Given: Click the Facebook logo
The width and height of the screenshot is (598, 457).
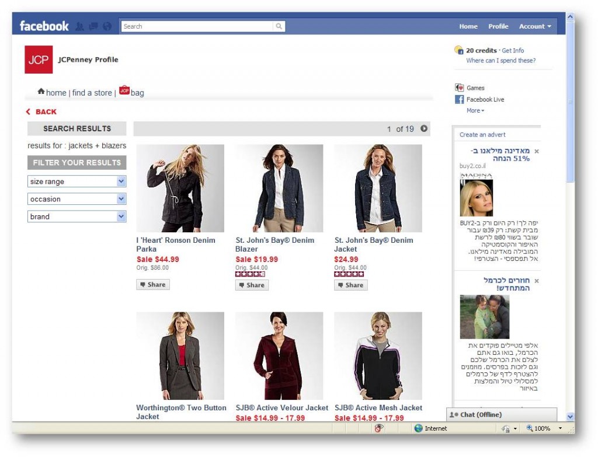Looking at the screenshot, I should coord(44,26).
